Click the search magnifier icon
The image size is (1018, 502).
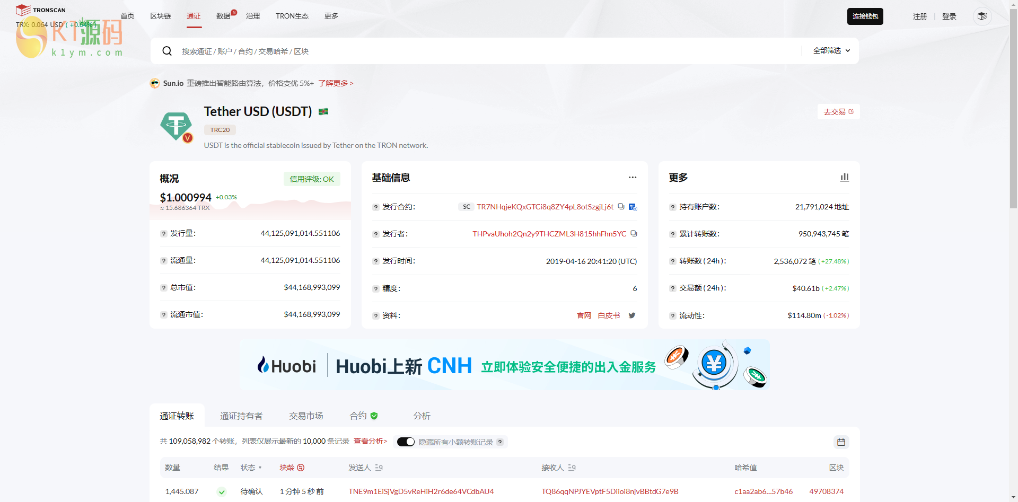tap(167, 51)
